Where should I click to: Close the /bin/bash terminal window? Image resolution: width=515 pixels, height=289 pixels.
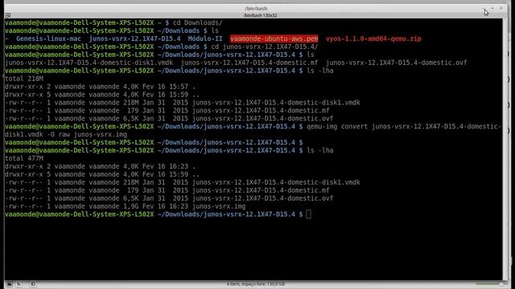501,8
